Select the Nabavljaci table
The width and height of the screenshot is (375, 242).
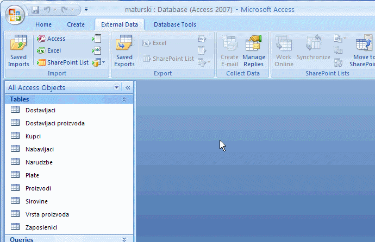[69, 149]
